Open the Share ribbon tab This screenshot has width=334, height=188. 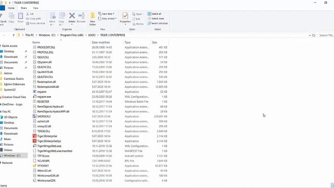click(23, 8)
